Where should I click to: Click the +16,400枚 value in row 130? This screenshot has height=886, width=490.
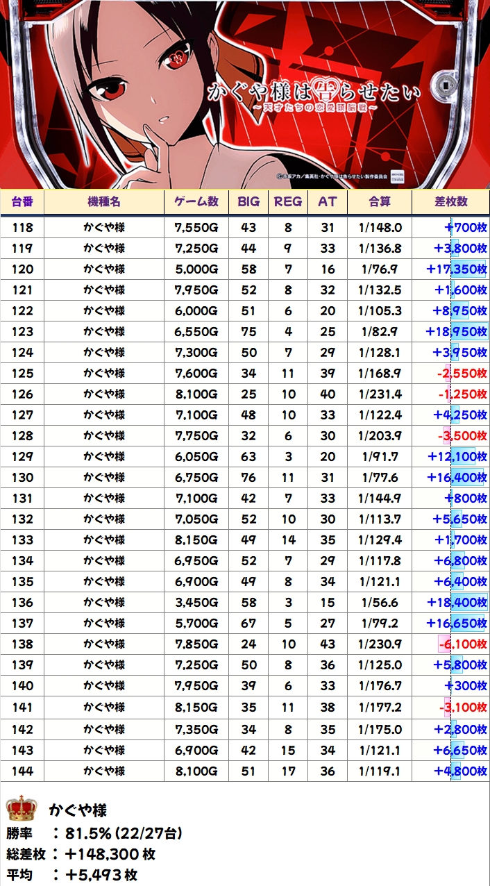[456, 478]
